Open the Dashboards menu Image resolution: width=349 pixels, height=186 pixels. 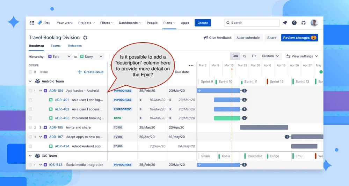pyautogui.click(x=130, y=23)
